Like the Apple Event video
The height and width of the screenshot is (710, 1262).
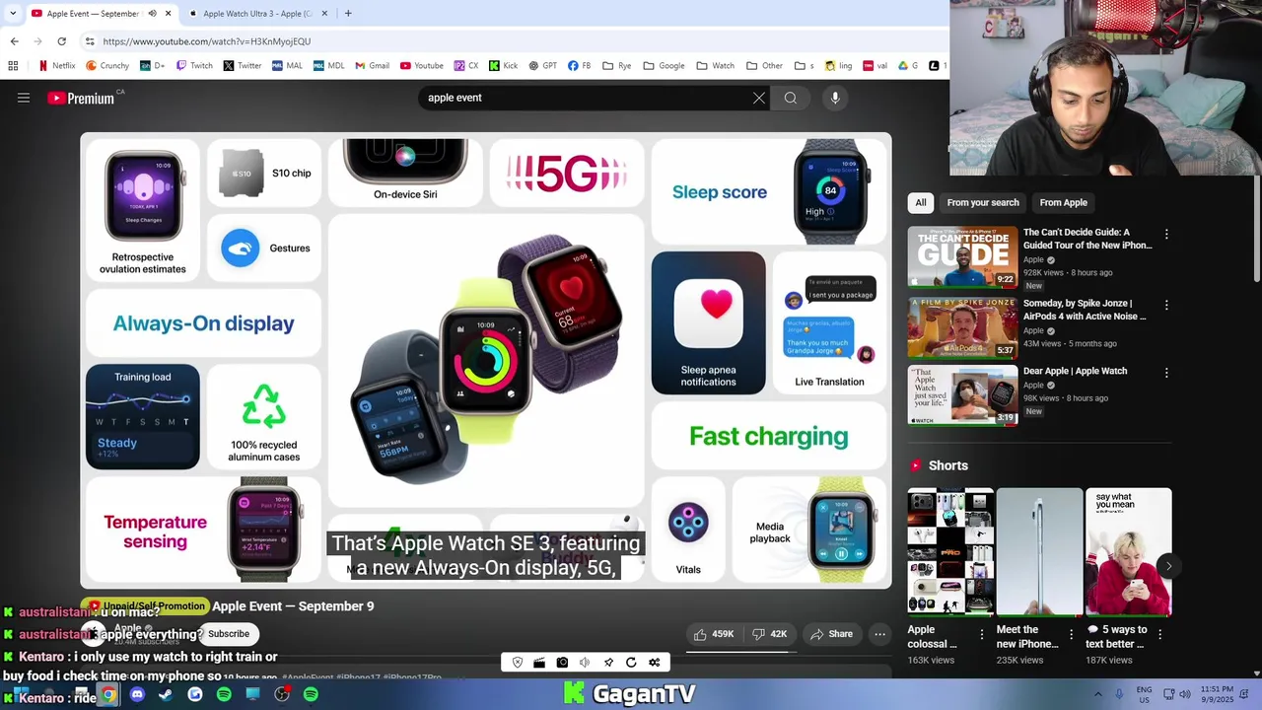click(x=714, y=634)
